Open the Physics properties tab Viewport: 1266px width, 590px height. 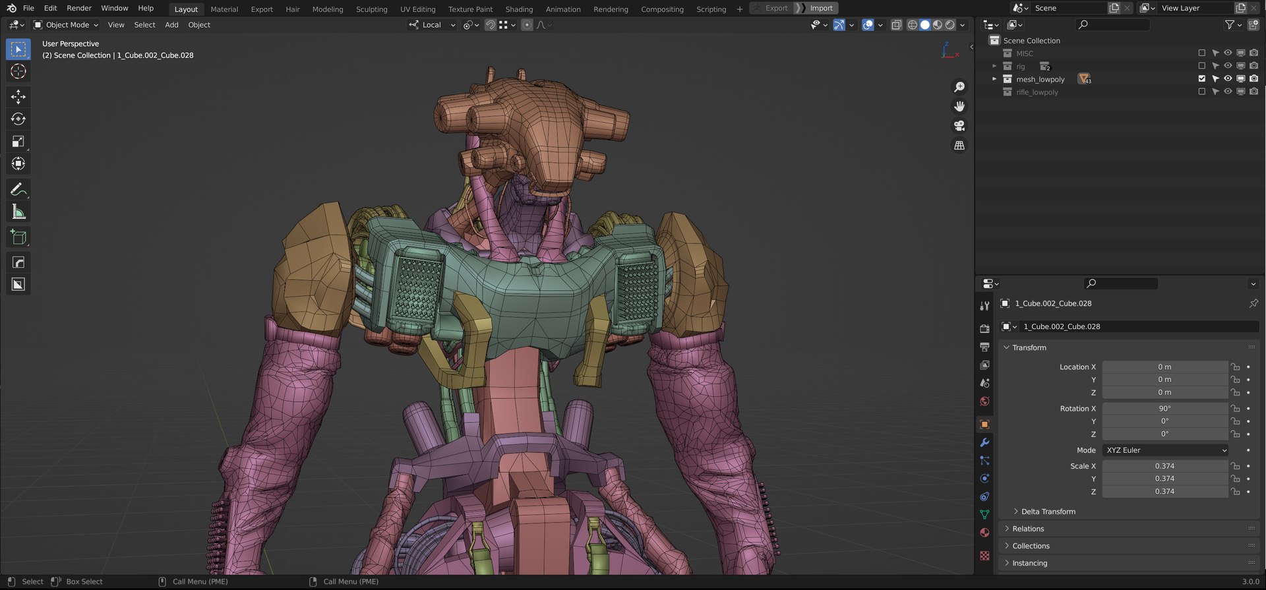984,479
